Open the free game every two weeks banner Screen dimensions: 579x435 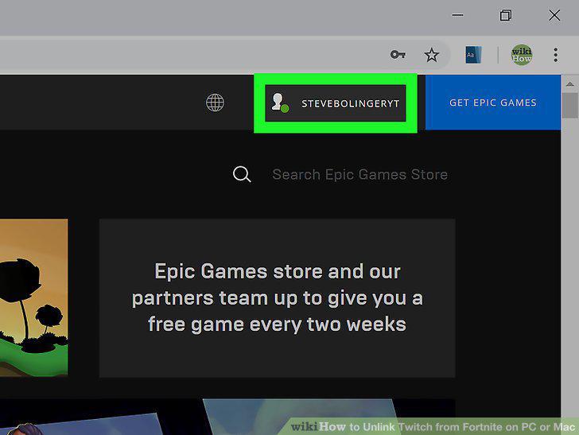277,297
